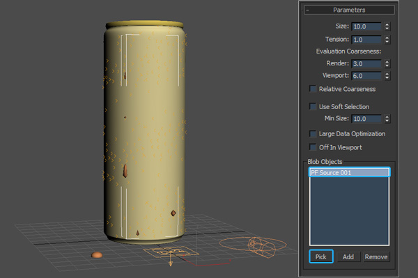Click the Tension spinner arrows

pos(387,40)
